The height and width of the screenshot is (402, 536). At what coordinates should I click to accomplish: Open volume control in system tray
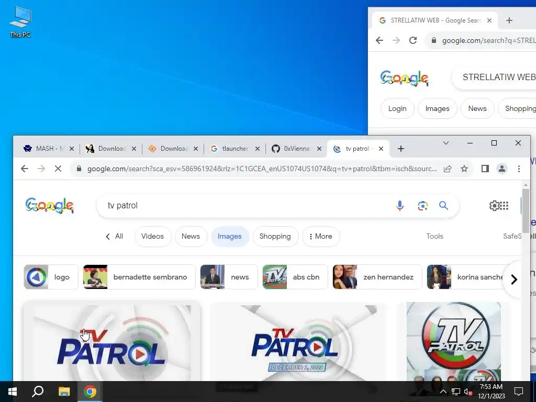click(468, 392)
